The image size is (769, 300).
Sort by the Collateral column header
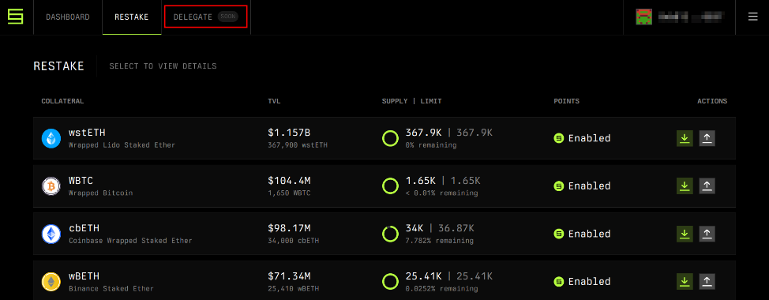(62, 102)
